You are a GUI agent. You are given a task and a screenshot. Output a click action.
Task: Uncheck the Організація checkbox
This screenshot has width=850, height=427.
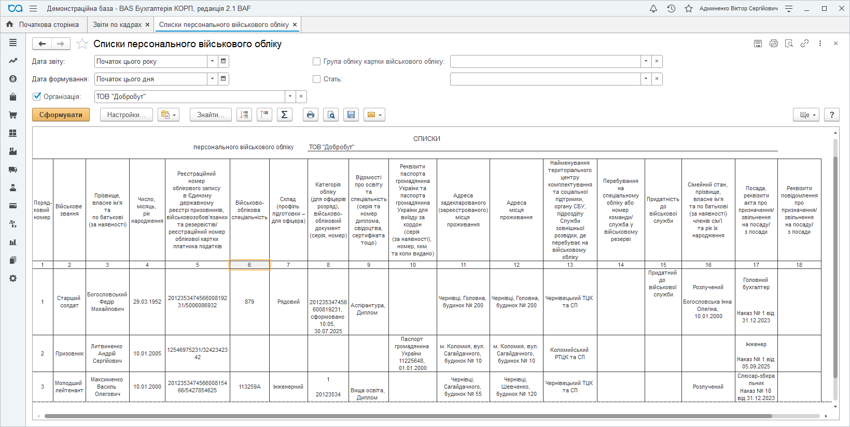click(x=37, y=96)
